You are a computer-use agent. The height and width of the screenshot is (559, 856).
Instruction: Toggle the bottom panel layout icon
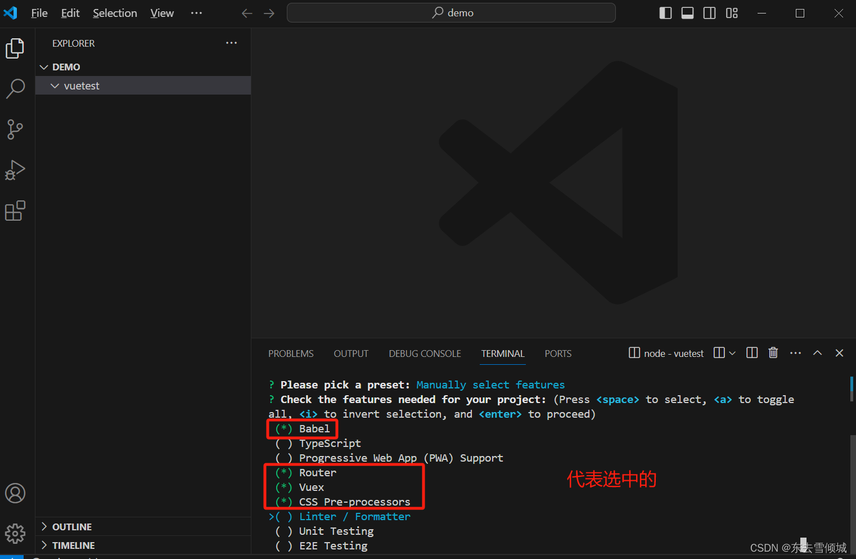coord(687,13)
